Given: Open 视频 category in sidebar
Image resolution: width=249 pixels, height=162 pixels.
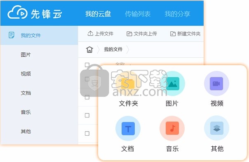Looking at the screenshot, I should pyautogui.click(x=26, y=74).
